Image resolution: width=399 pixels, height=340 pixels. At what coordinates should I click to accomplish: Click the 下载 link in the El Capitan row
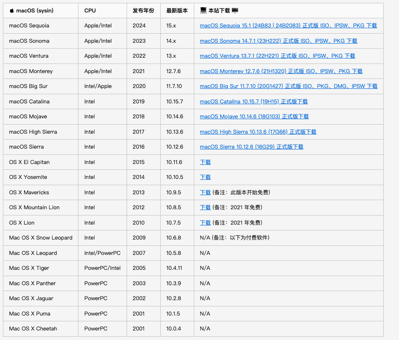pyautogui.click(x=205, y=162)
